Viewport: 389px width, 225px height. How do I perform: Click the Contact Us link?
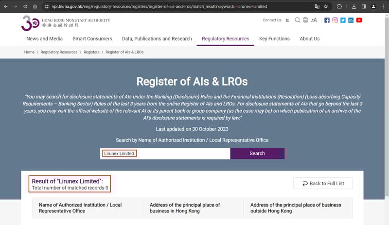click(x=272, y=20)
